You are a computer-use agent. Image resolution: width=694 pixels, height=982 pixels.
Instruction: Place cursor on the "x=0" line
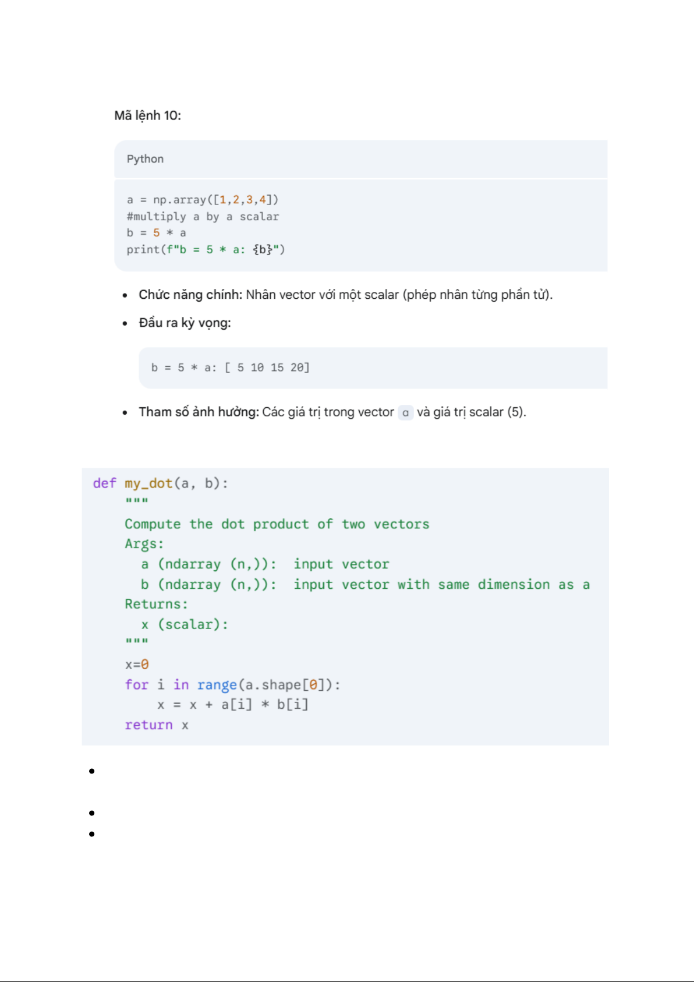pyautogui.click(x=137, y=665)
